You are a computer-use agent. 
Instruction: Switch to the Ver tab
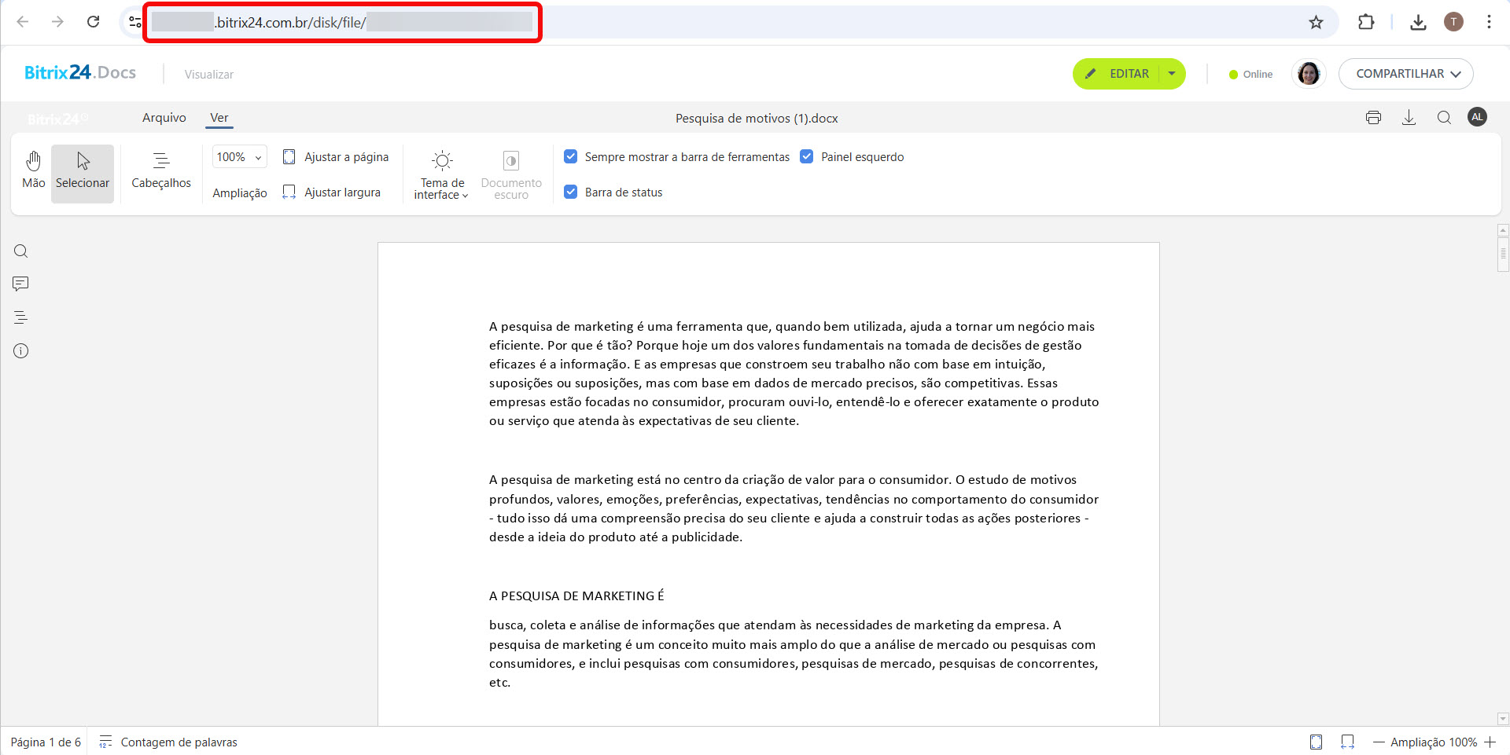(219, 118)
